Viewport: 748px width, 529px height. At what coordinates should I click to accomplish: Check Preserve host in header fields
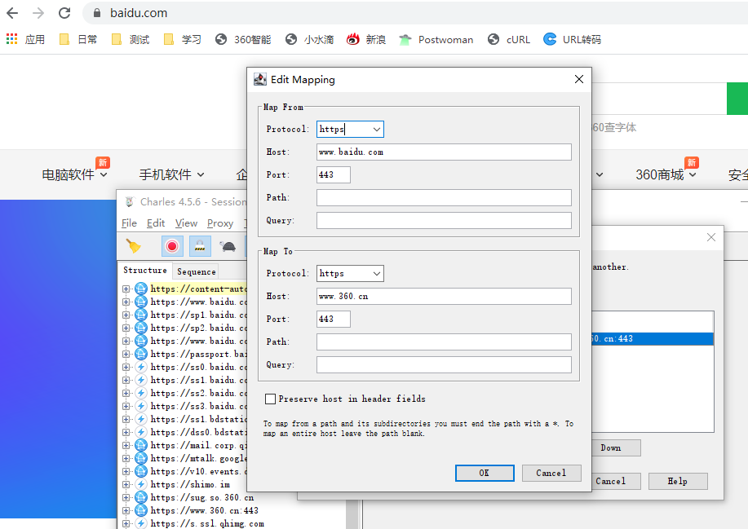270,399
